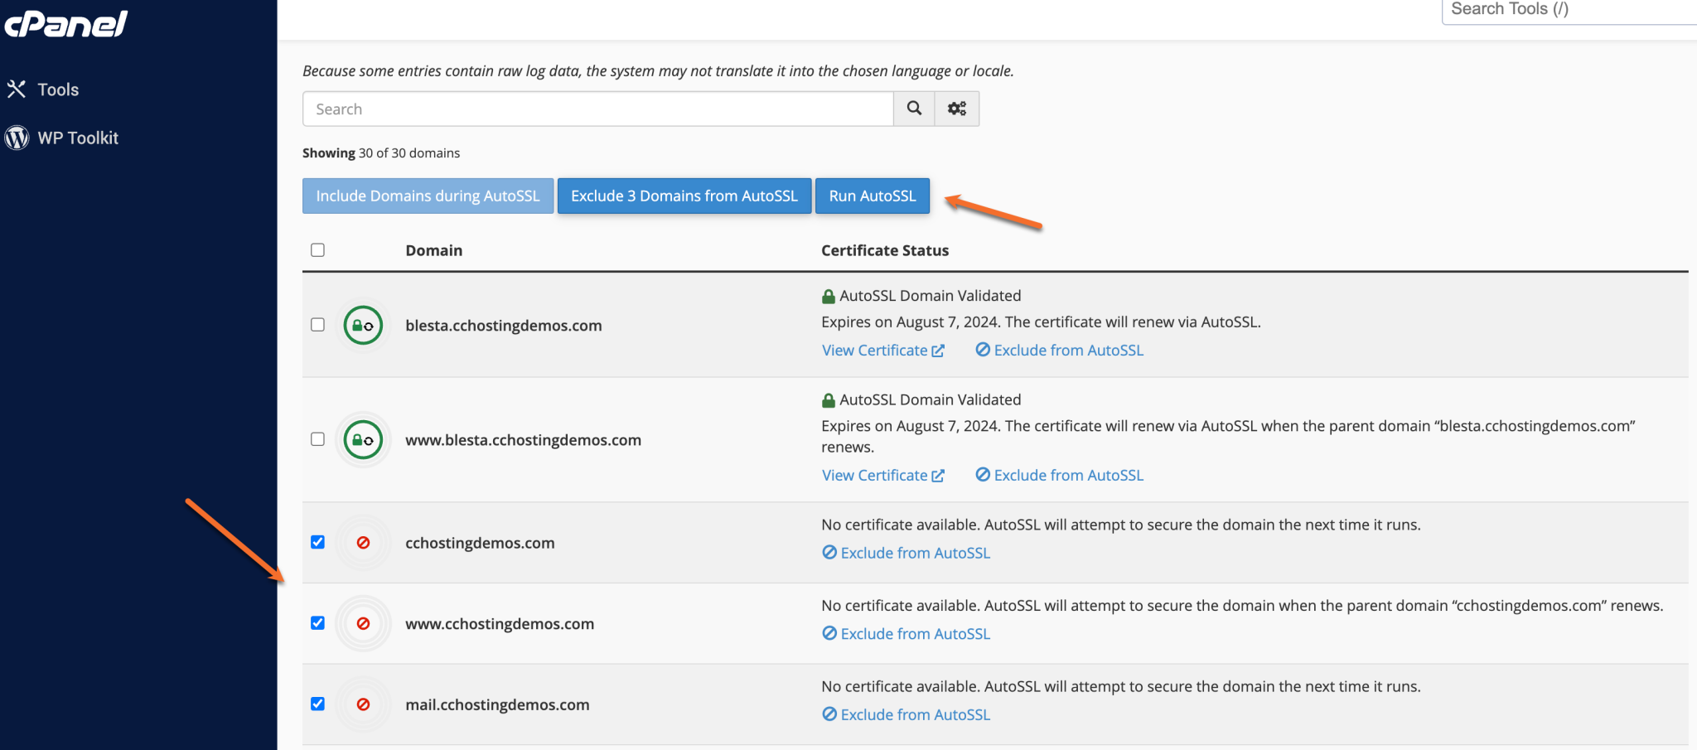Click the Run AutoSSL button
The width and height of the screenshot is (1697, 750).
coord(872,196)
